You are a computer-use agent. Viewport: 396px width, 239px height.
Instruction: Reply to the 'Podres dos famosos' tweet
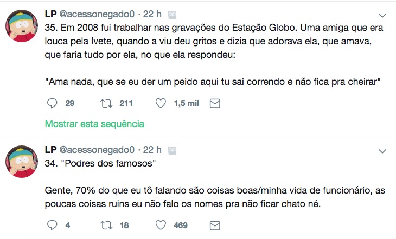click(52, 224)
